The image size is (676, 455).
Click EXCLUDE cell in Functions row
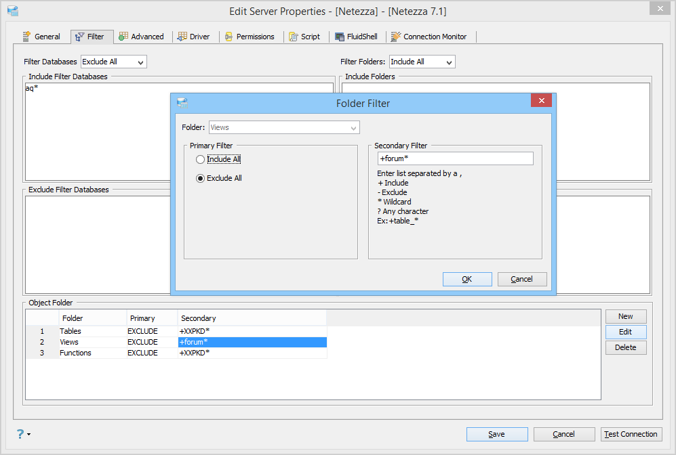point(152,353)
